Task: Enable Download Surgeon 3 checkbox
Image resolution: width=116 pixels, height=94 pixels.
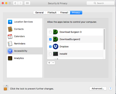Action: point(50,32)
